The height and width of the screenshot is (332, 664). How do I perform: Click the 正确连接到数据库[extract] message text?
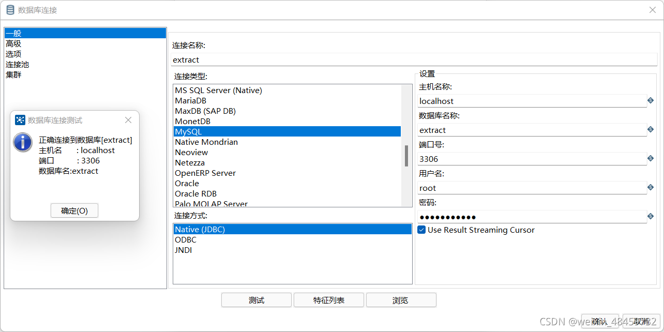pos(85,140)
